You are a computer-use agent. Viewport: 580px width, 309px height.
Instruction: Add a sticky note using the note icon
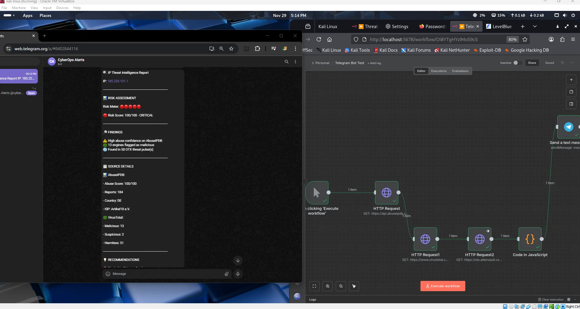pyautogui.click(x=571, y=92)
